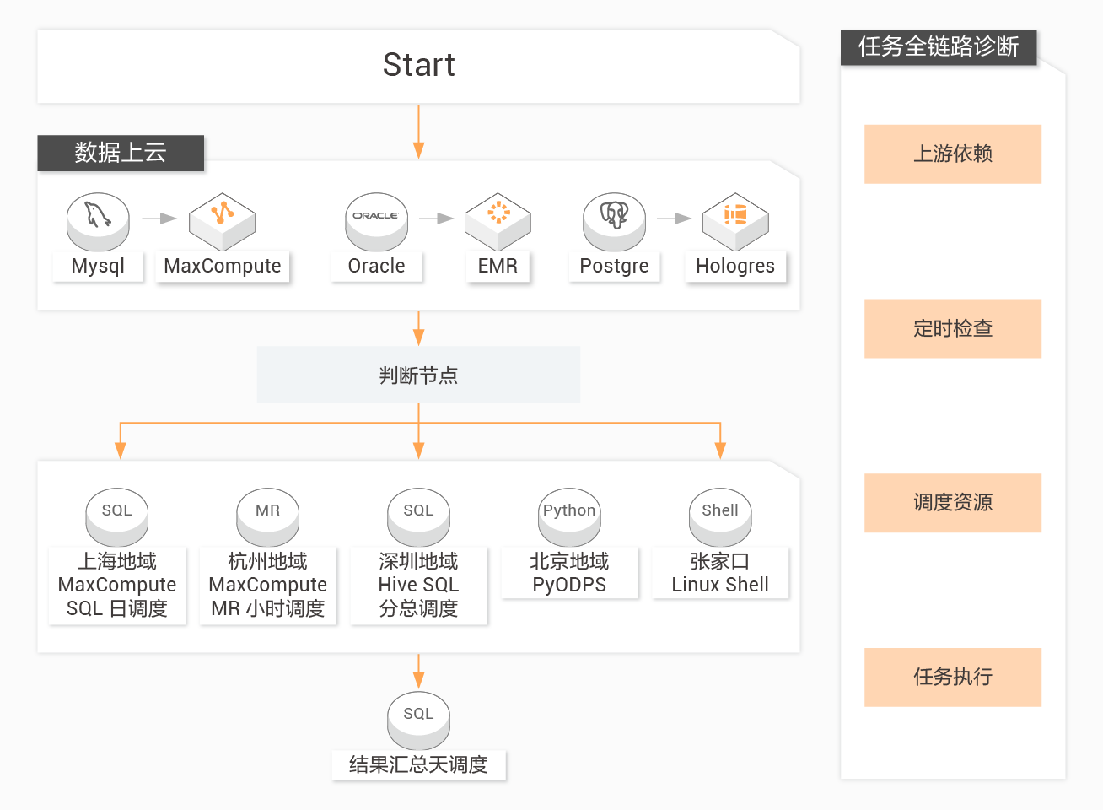The width and height of the screenshot is (1103, 810).
Task: Select the MaxCompute cube icon
Action: click(222, 221)
